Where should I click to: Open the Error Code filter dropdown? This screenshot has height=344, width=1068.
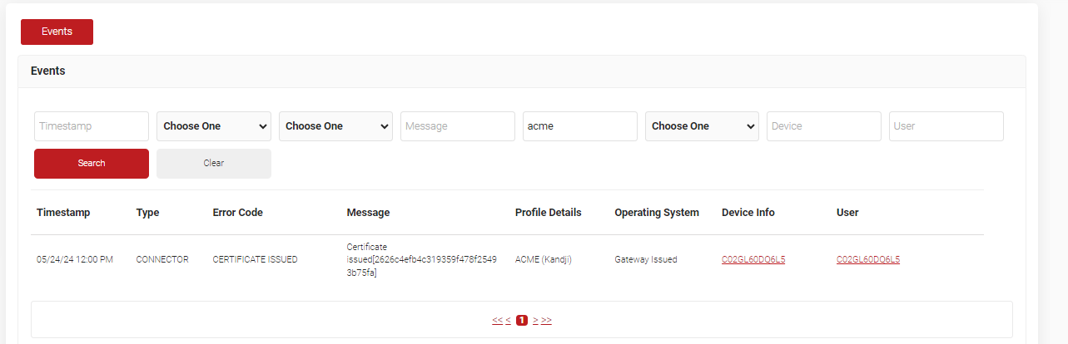coord(335,126)
